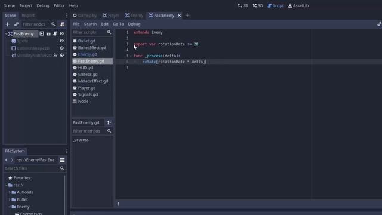Close the FastEnemy scene tab

tap(179, 16)
